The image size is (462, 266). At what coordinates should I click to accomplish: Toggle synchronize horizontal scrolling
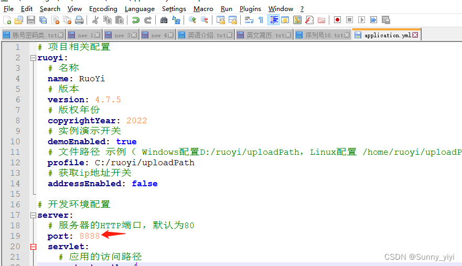pyautogui.click(x=233, y=20)
